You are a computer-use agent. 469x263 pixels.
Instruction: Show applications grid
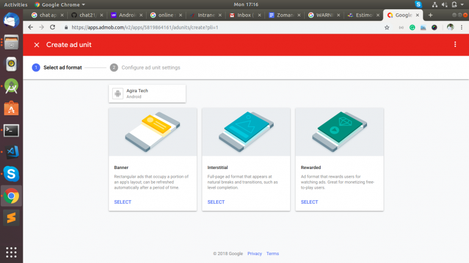click(12, 252)
